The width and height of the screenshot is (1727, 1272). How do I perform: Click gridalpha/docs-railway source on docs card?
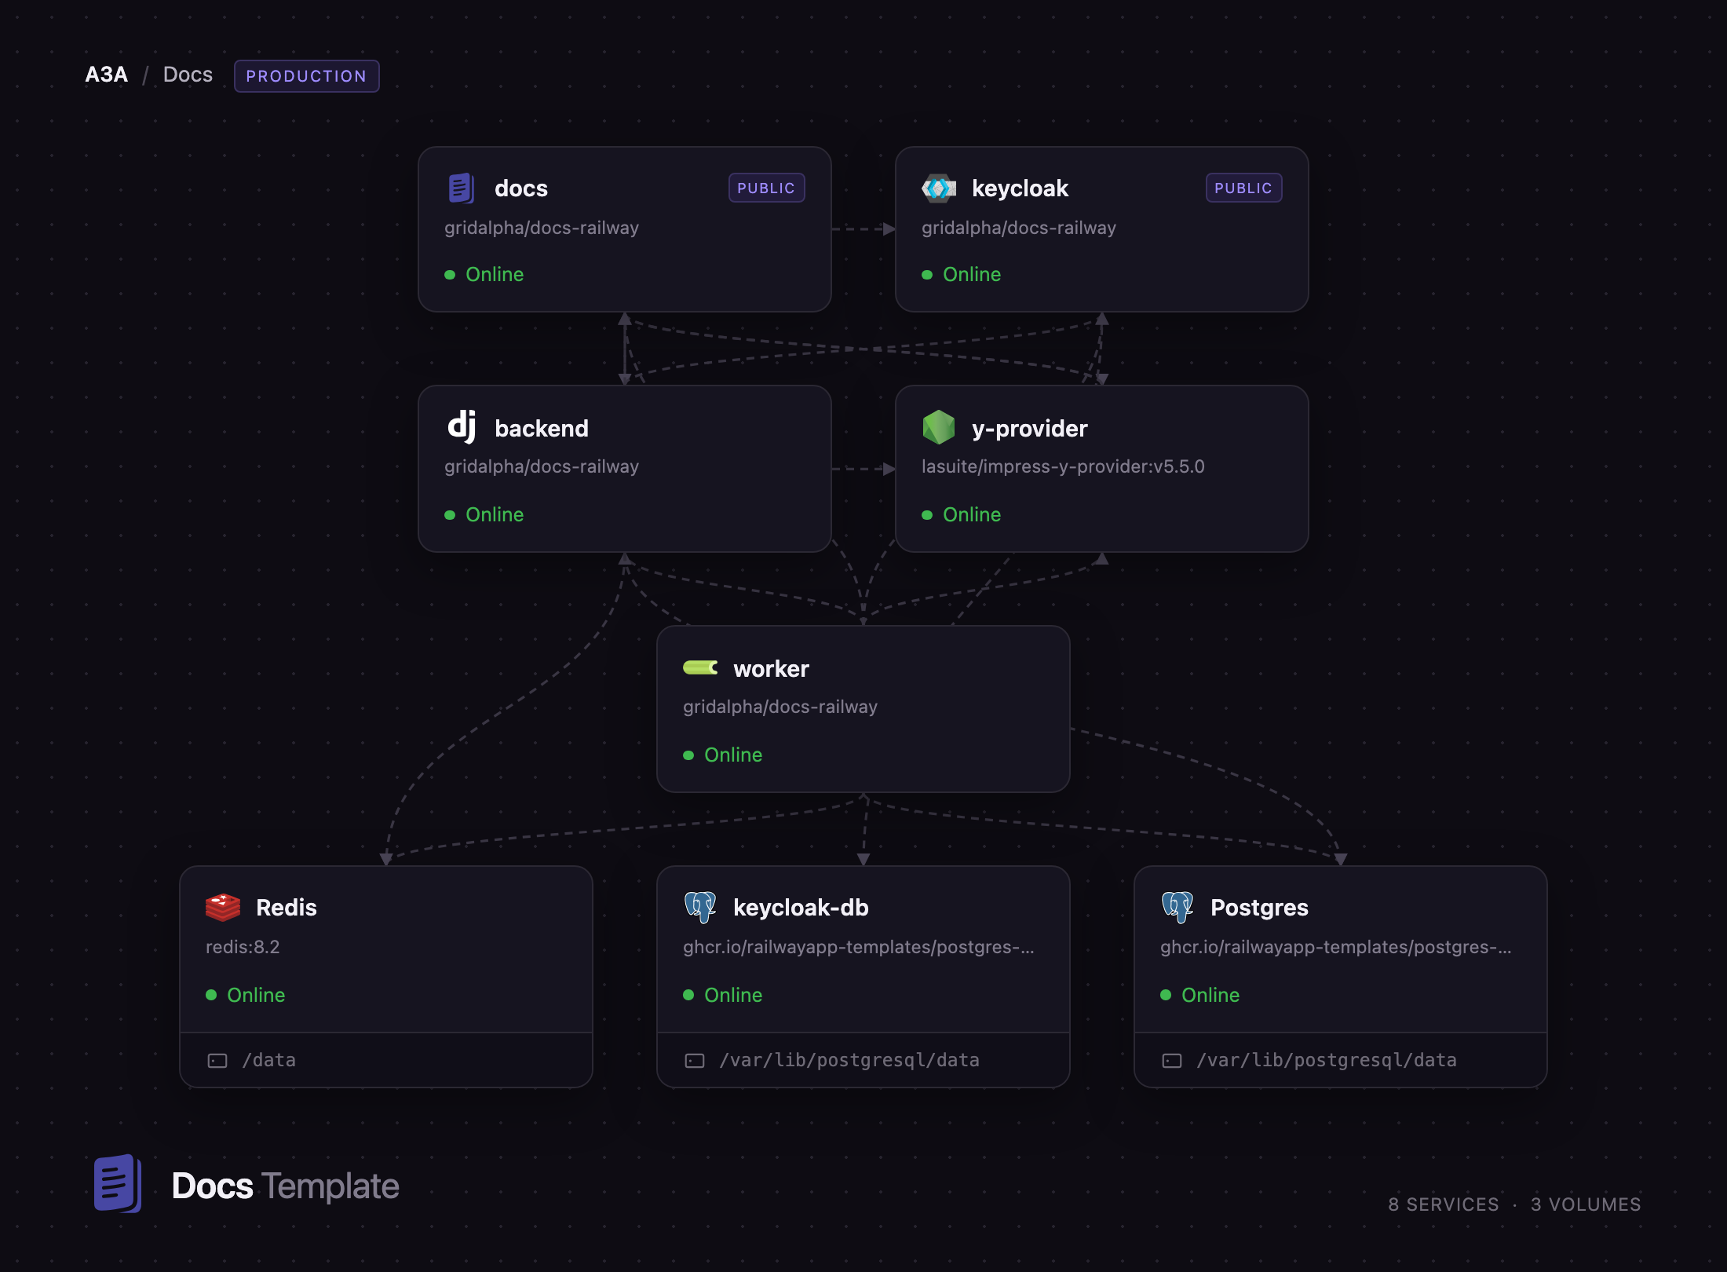point(542,228)
